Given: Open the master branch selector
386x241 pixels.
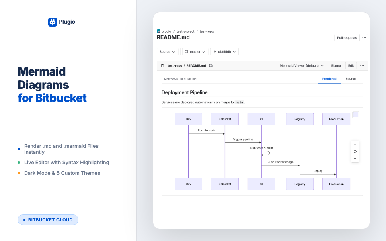Looking at the screenshot, I should click(x=195, y=52).
